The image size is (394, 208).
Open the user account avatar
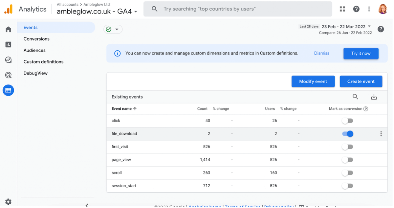click(383, 9)
